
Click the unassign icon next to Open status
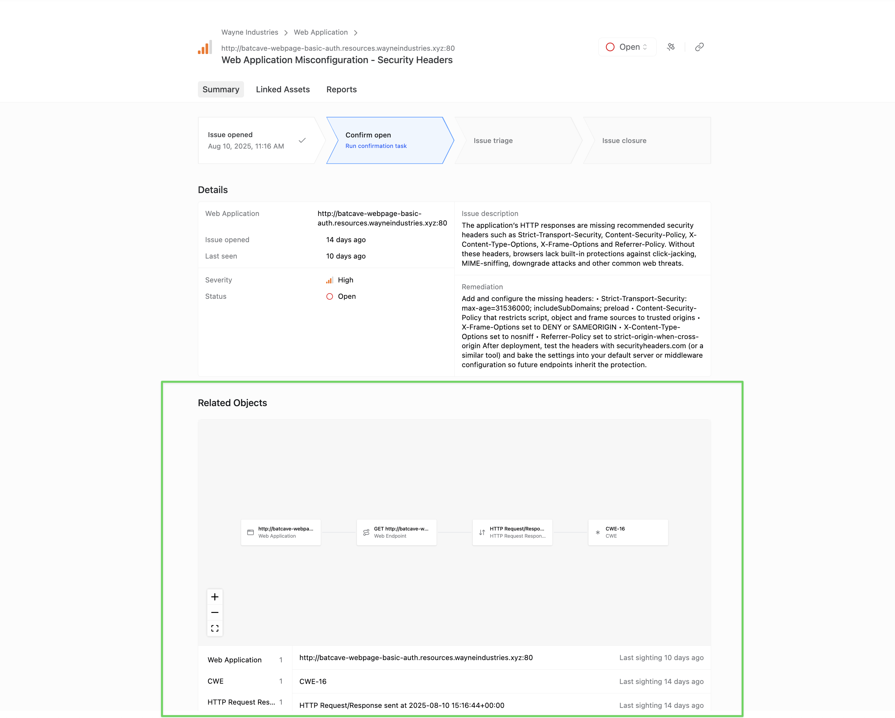[671, 47]
